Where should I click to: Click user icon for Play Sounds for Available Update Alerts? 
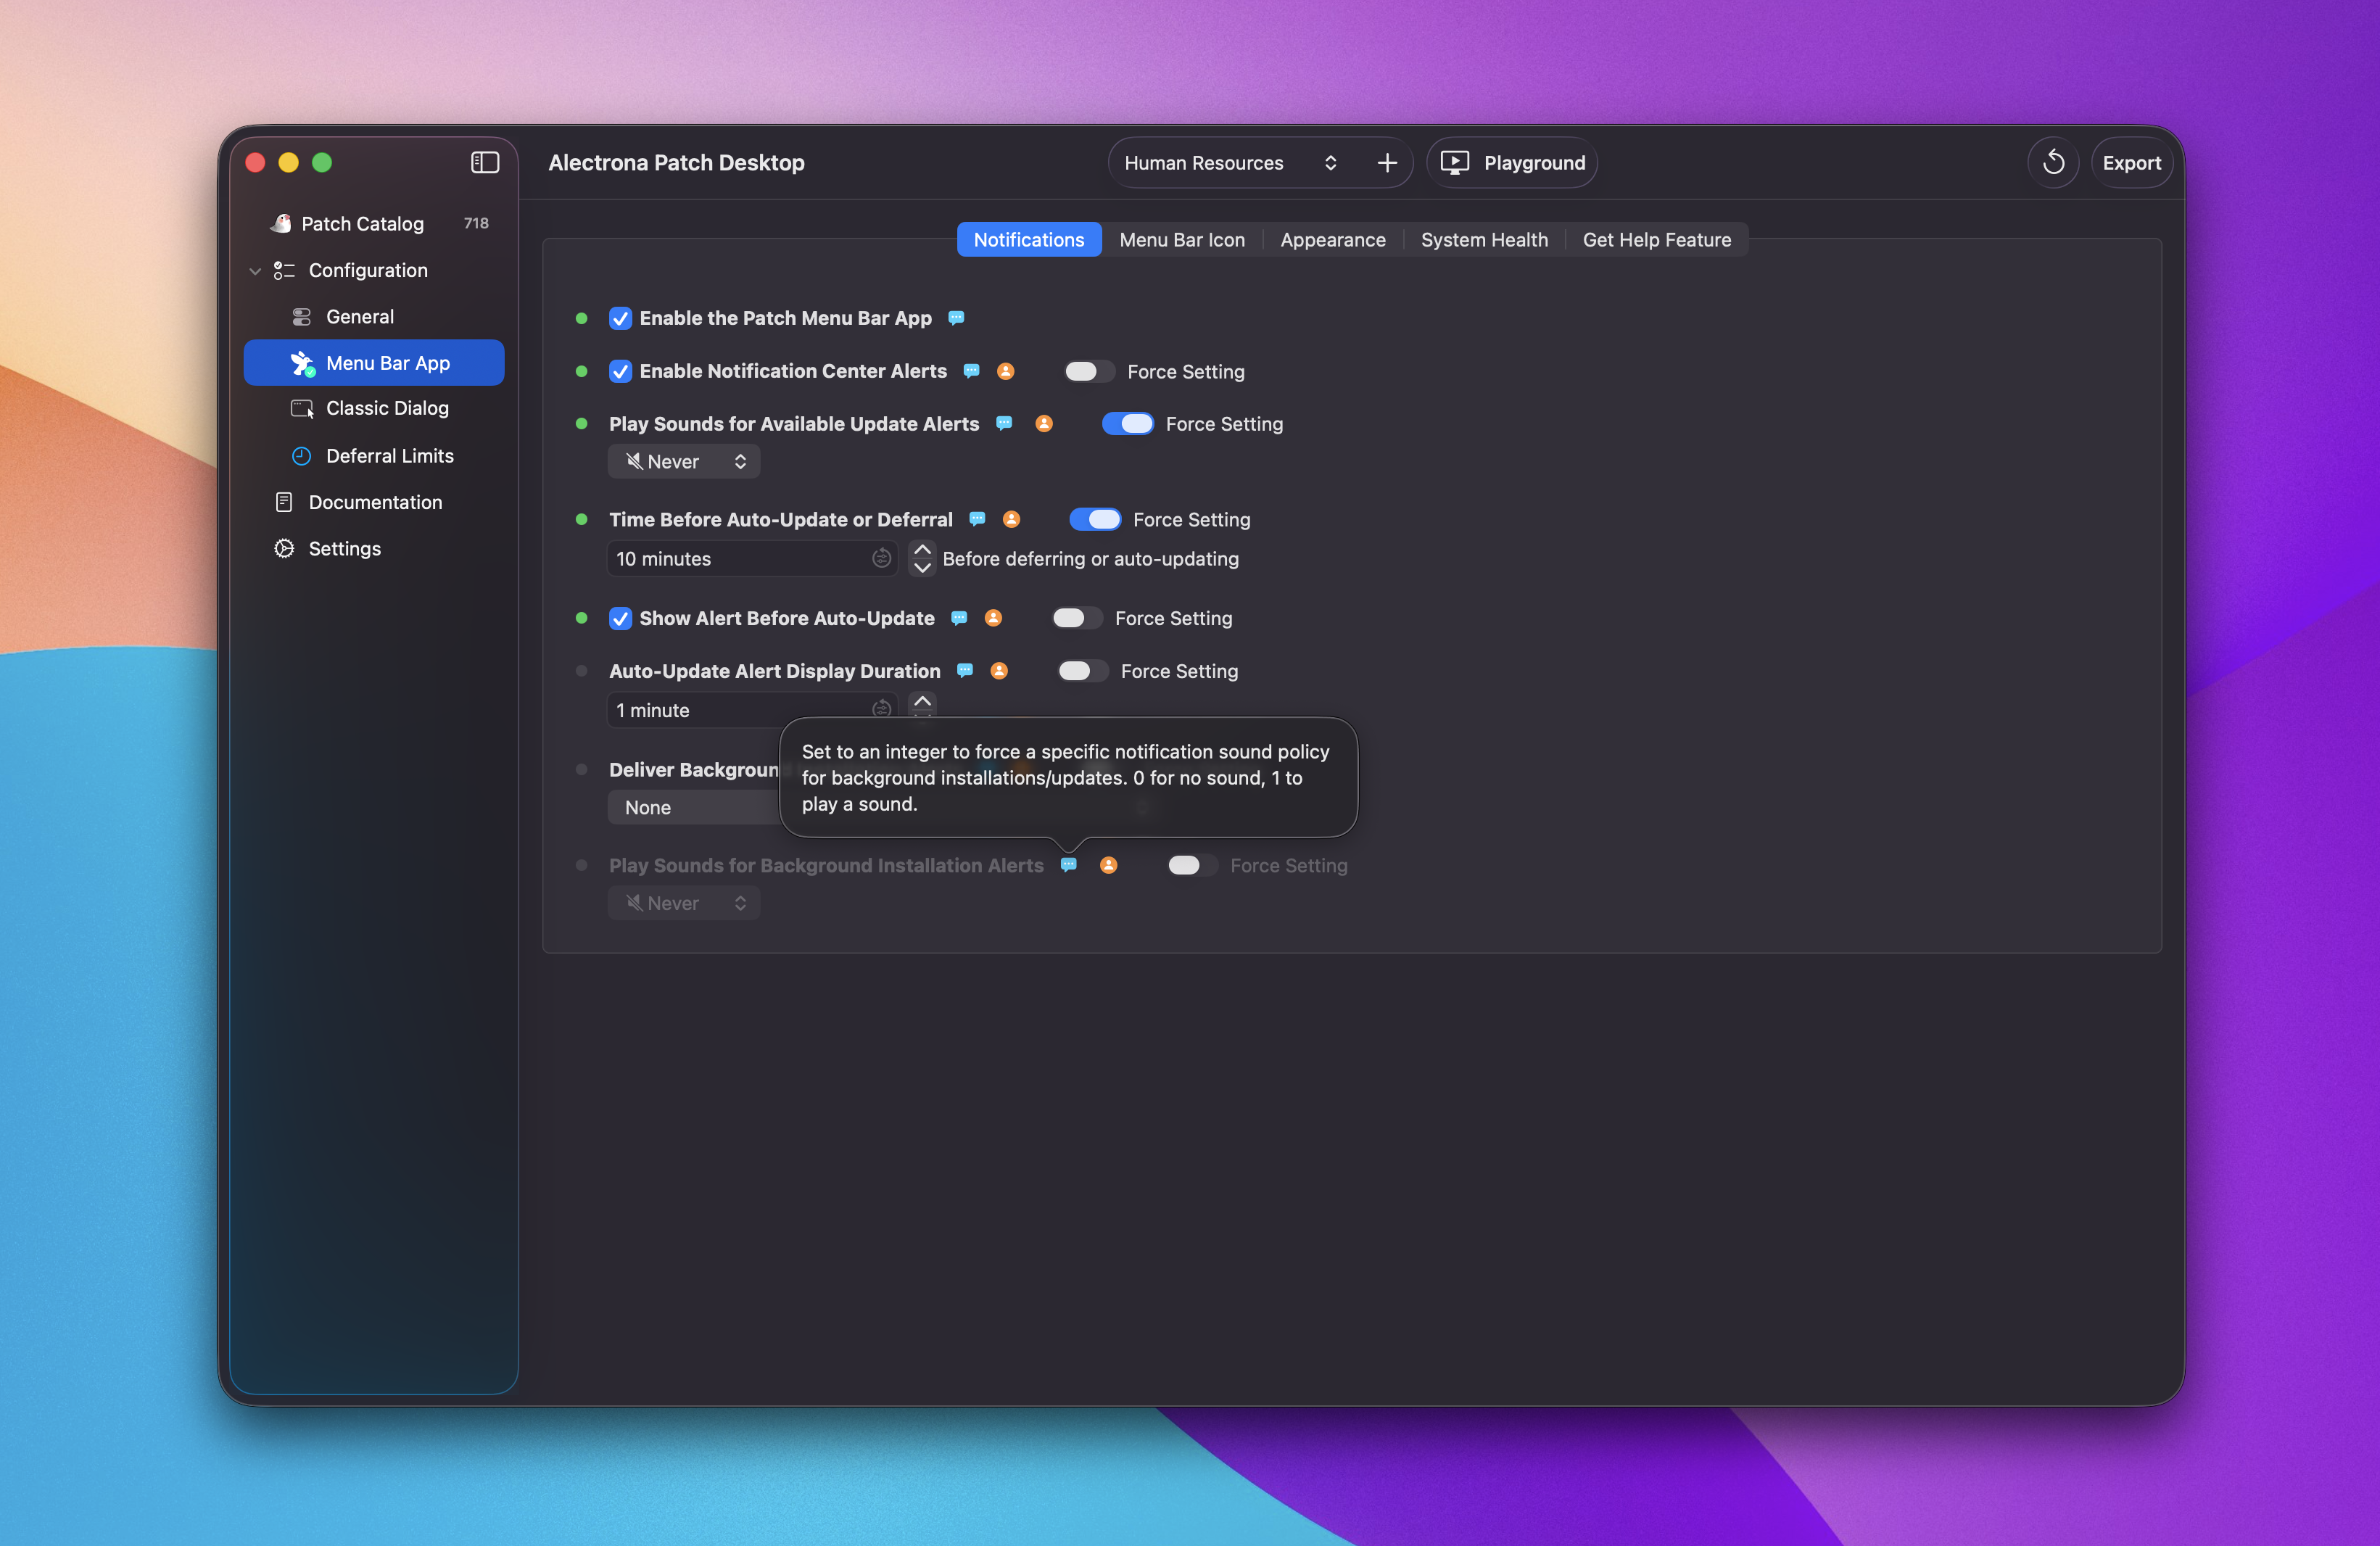point(1044,423)
